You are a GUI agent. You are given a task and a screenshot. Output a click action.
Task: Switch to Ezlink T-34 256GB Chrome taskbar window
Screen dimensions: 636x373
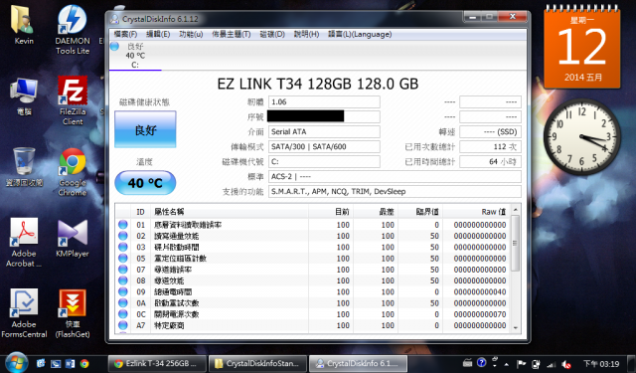[157, 364]
